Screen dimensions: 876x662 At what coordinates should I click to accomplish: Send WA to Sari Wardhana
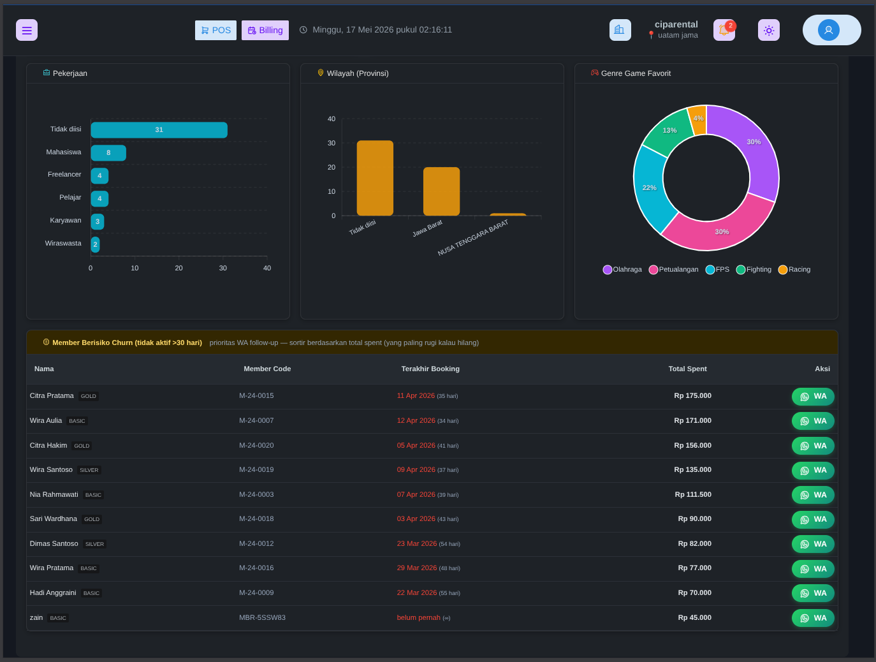tap(813, 520)
